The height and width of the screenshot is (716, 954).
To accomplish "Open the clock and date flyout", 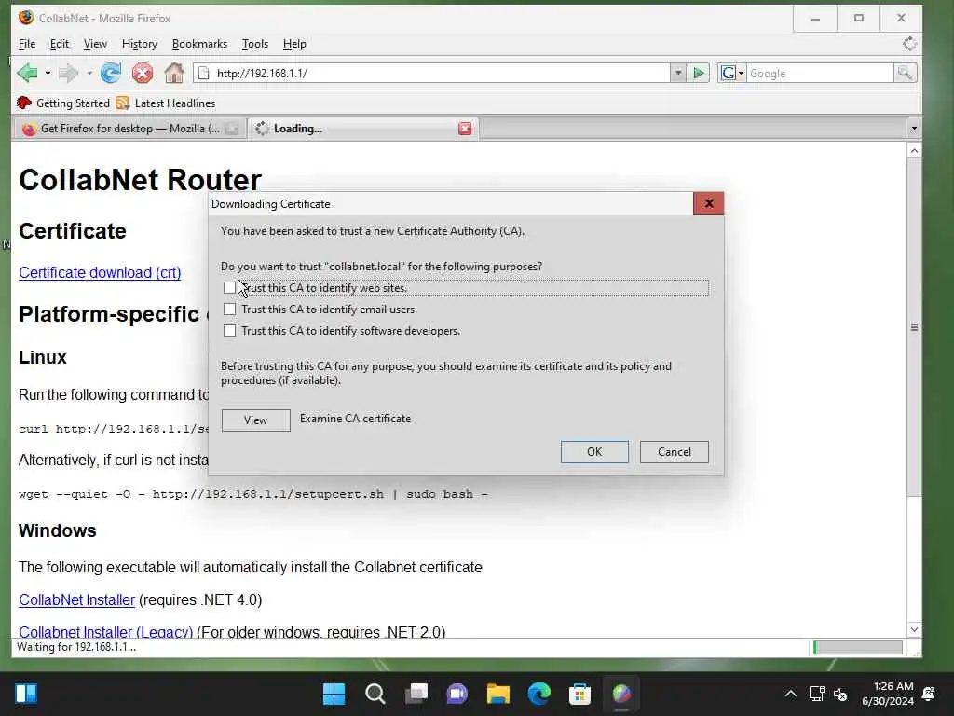I will [888, 694].
